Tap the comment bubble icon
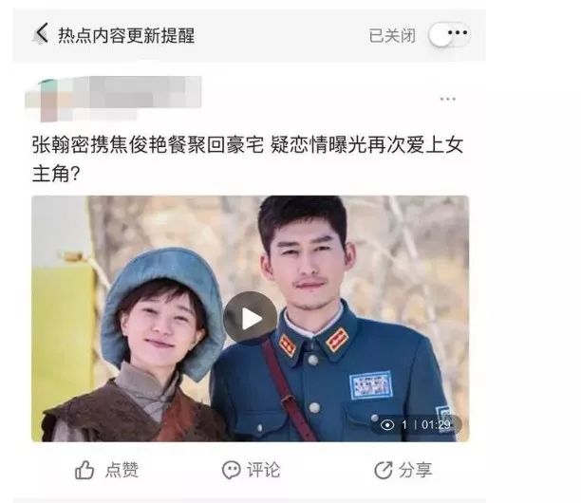This screenshot has width=581, height=503. pos(232,471)
